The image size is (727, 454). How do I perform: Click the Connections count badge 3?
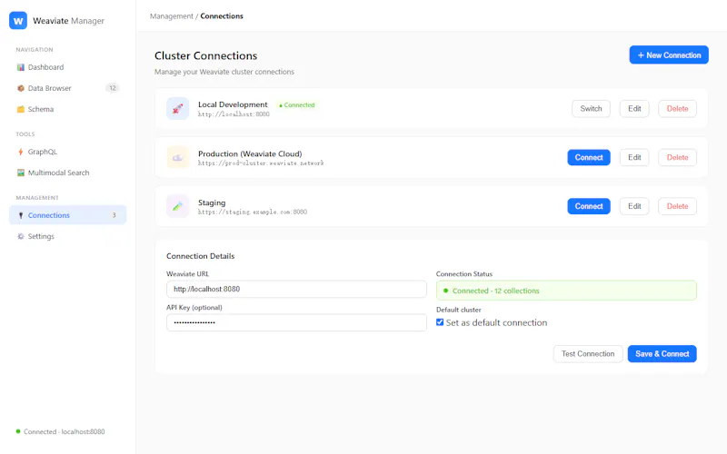tap(114, 215)
